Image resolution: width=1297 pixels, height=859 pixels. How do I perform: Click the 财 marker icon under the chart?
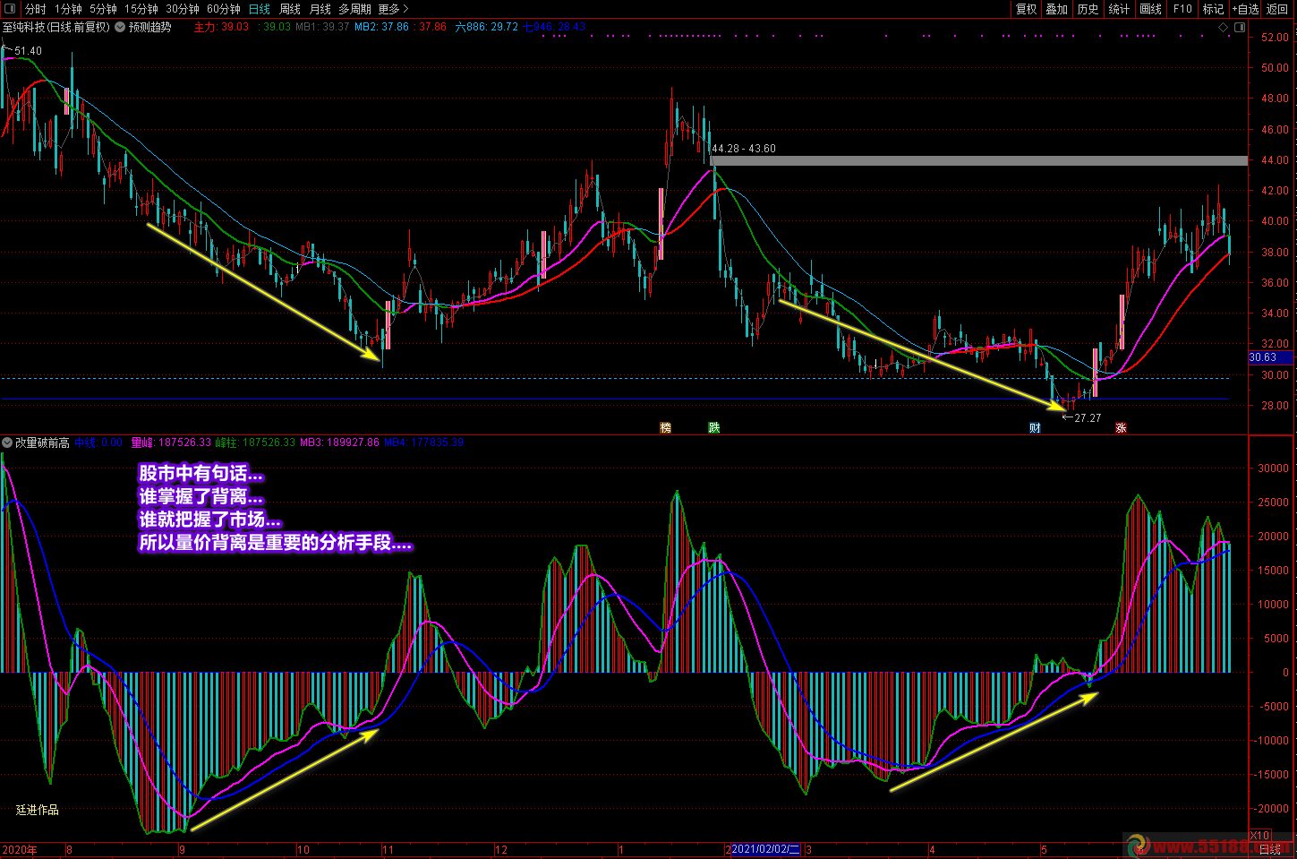point(1035,428)
